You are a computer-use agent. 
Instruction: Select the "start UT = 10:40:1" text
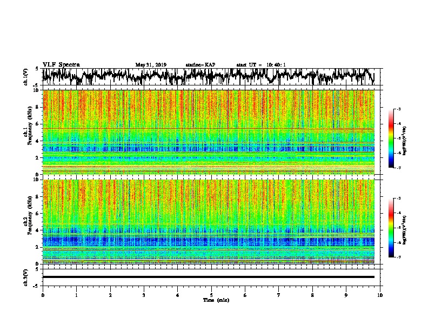pyautogui.click(x=261, y=65)
